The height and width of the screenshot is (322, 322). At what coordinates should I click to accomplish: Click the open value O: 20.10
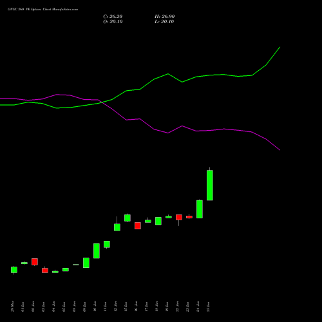pos(113,22)
